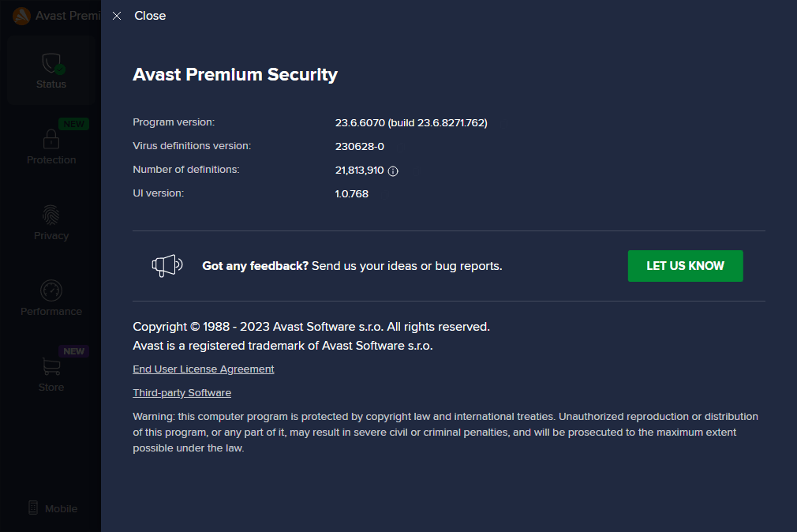The height and width of the screenshot is (532, 797).
Task: Open the Protection padlock icon
Action: click(51, 139)
